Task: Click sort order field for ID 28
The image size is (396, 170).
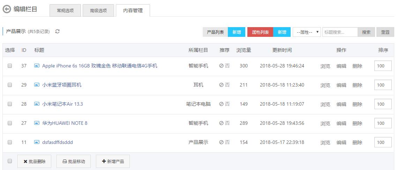Action: click(383, 104)
